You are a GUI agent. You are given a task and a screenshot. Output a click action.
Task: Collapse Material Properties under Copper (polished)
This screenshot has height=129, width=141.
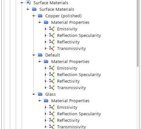click(40, 23)
